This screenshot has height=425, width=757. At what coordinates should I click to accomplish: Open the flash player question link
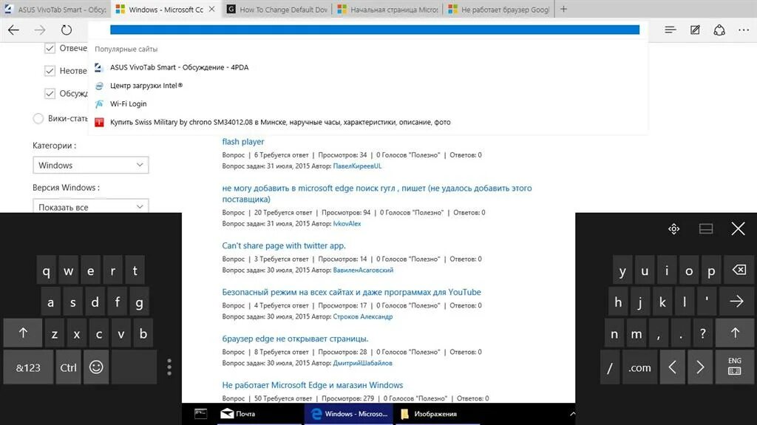coord(242,141)
